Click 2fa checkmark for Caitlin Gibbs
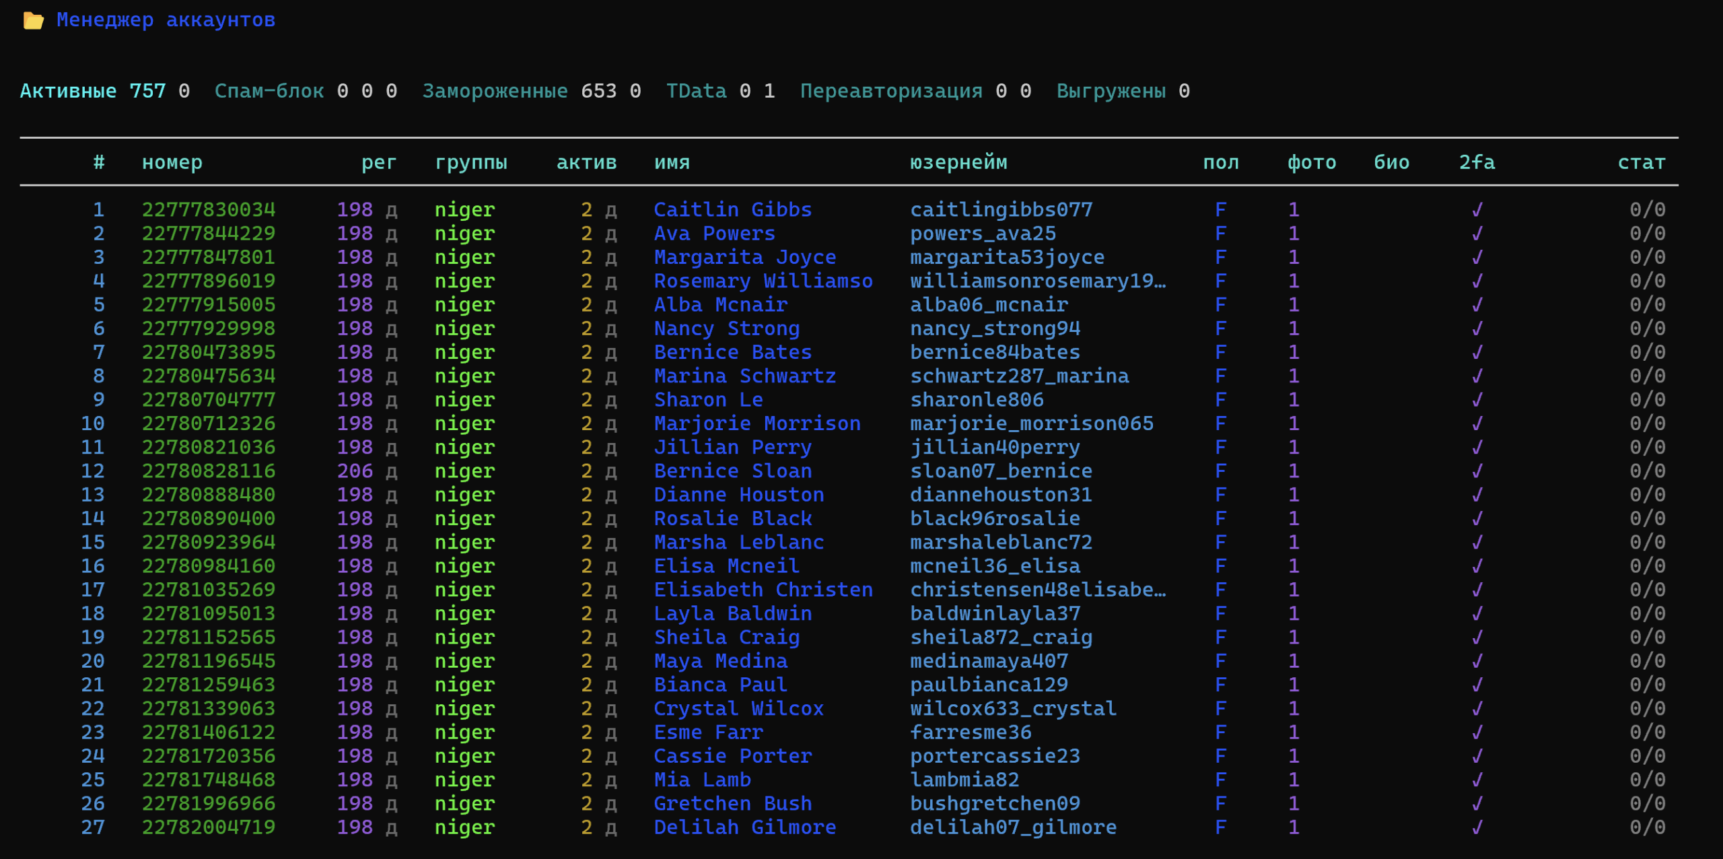 click(x=1477, y=210)
